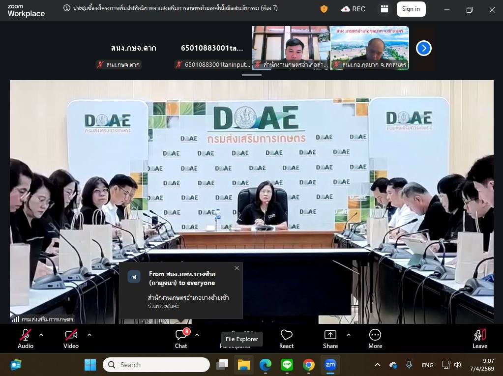Unmute the Audio microphone

[x=26, y=338]
